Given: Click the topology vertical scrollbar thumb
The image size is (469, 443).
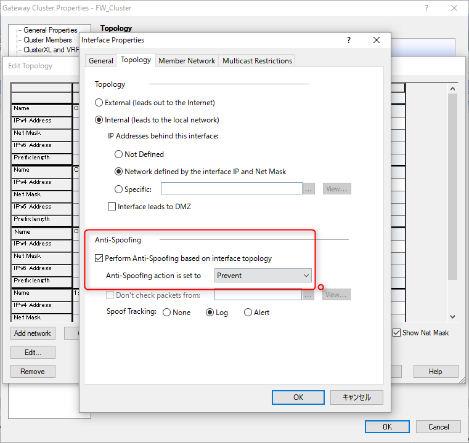Looking at the screenshot, I should pyautogui.click(x=452, y=187).
